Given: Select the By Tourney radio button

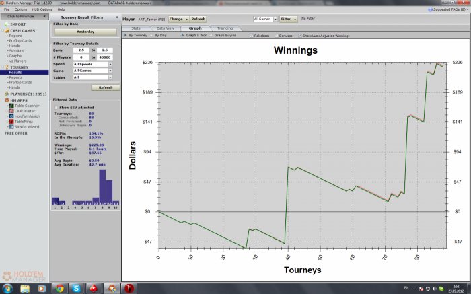Looking at the screenshot, I should point(125,36).
